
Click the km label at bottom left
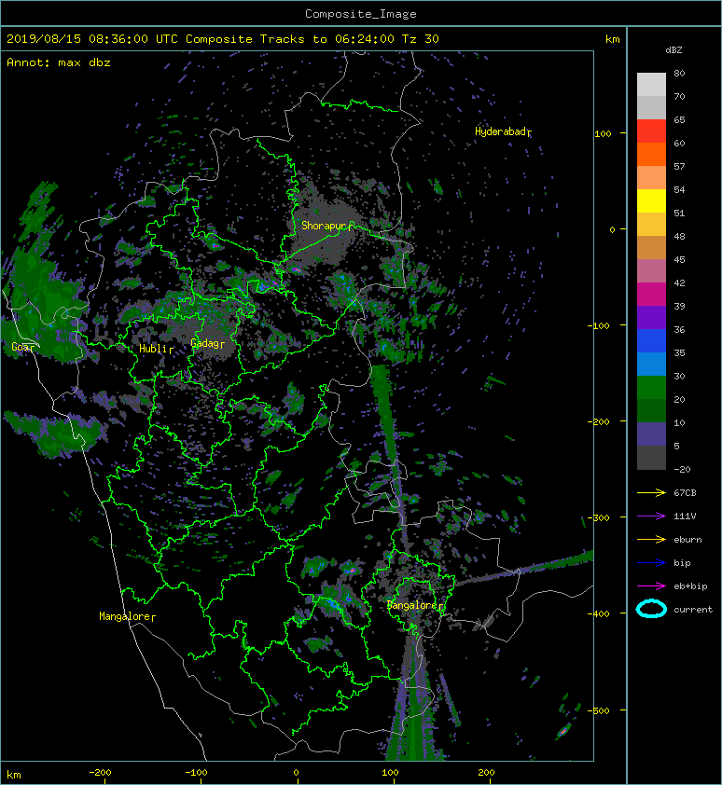(x=14, y=775)
